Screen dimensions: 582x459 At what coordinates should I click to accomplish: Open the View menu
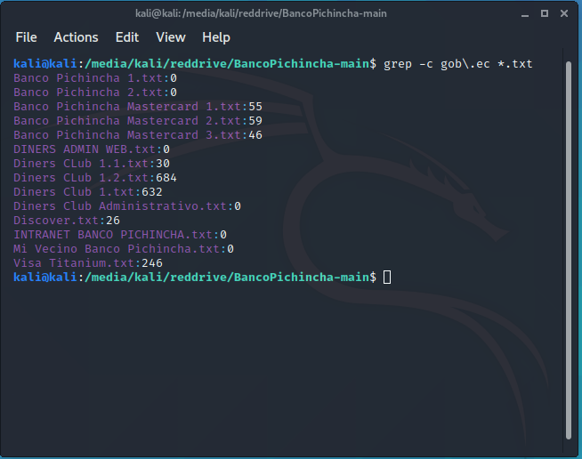pos(171,37)
